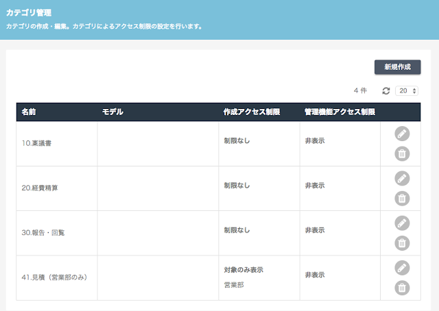Click 非表示 in the 10.稟議書 row
The height and width of the screenshot is (311, 439).
tap(315, 140)
